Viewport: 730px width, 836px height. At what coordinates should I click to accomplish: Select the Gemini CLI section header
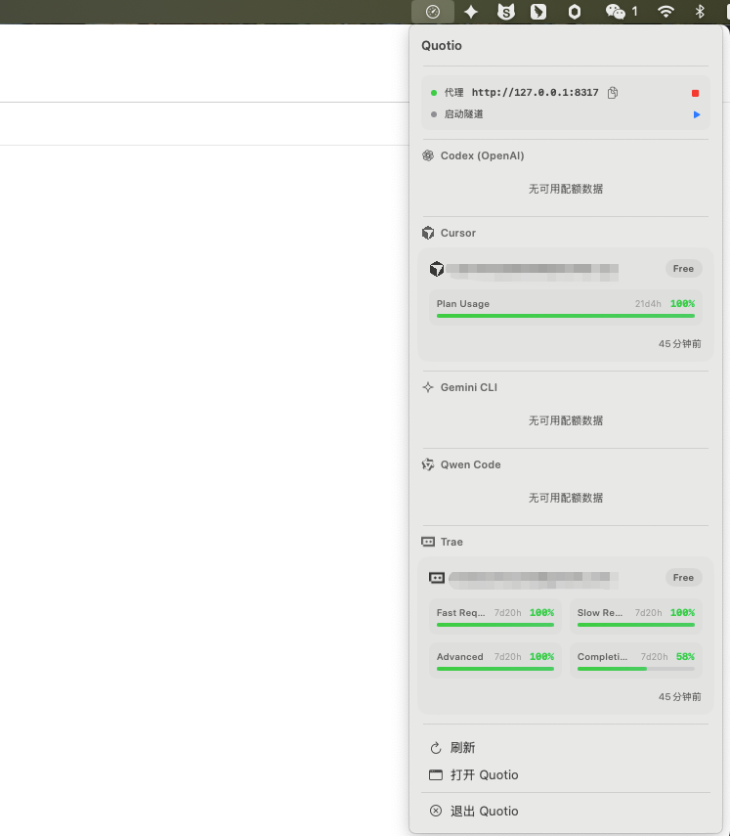tap(468, 387)
